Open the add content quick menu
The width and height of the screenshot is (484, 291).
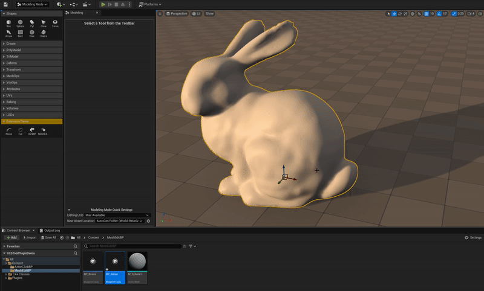pyautogui.click(x=61, y=4)
